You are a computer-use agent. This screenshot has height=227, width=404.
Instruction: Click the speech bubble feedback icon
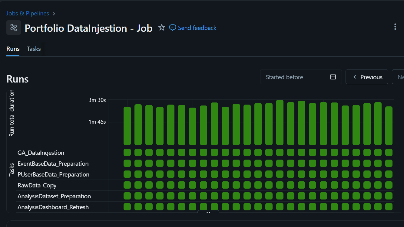(x=172, y=28)
